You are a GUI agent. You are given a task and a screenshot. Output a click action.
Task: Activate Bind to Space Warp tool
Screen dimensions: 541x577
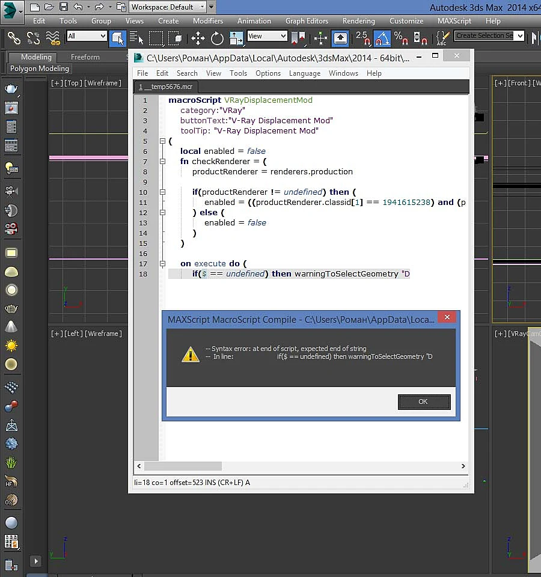coord(53,37)
